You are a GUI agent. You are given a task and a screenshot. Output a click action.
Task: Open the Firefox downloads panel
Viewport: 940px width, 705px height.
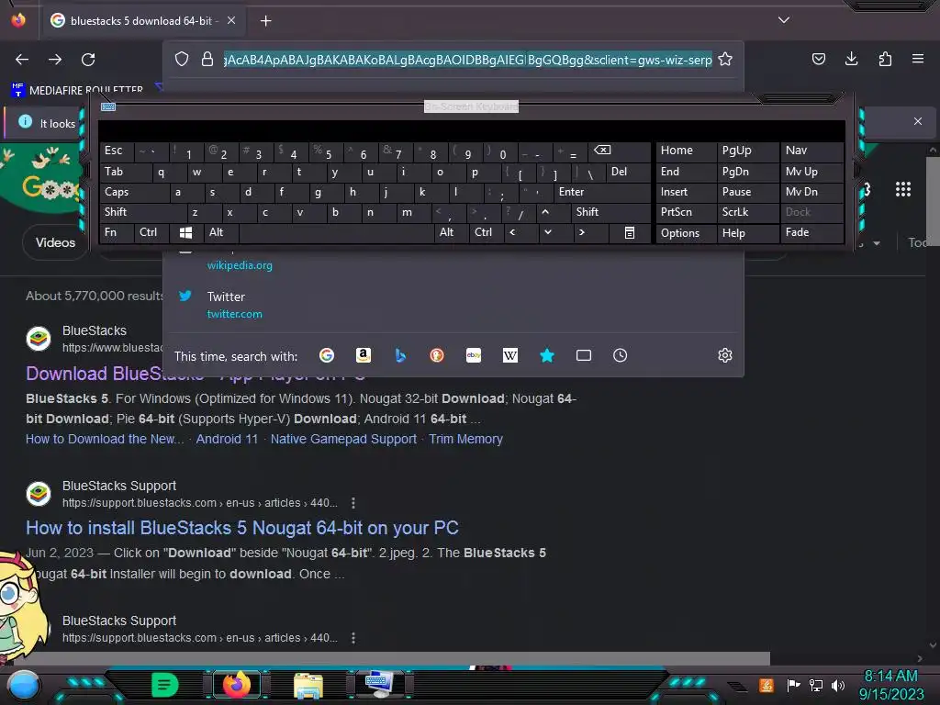(851, 59)
